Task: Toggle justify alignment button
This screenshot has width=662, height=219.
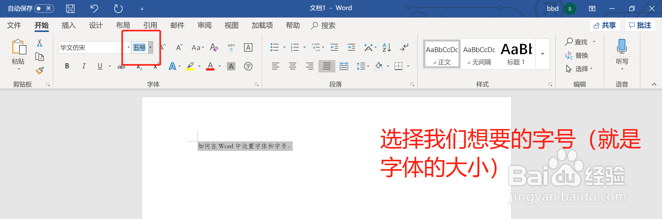Action: coord(327,66)
